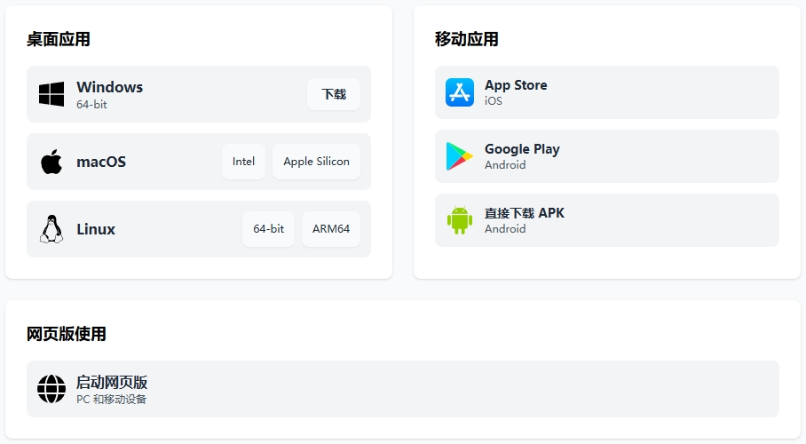Click the Linux penguin icon

point(51,229)
